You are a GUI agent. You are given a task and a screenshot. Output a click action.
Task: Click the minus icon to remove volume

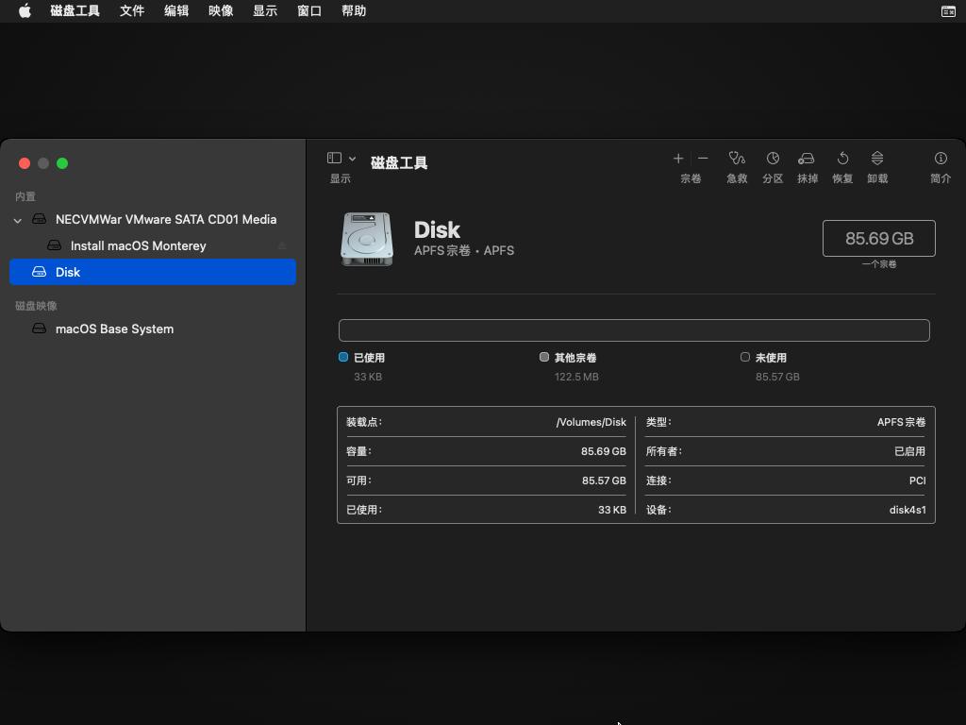click(x=702, y=159)
